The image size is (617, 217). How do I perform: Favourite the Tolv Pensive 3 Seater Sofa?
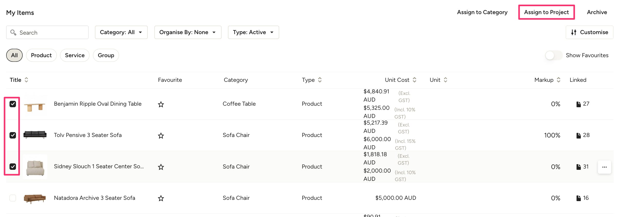[x=161, y=136]
